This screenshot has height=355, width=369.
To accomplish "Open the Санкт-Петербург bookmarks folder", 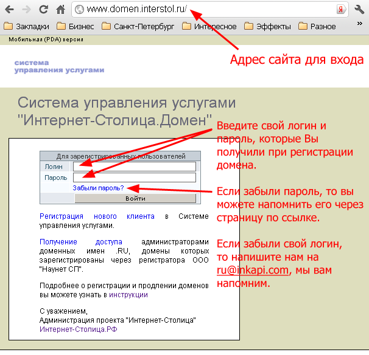I will click(x=138, y=26).
